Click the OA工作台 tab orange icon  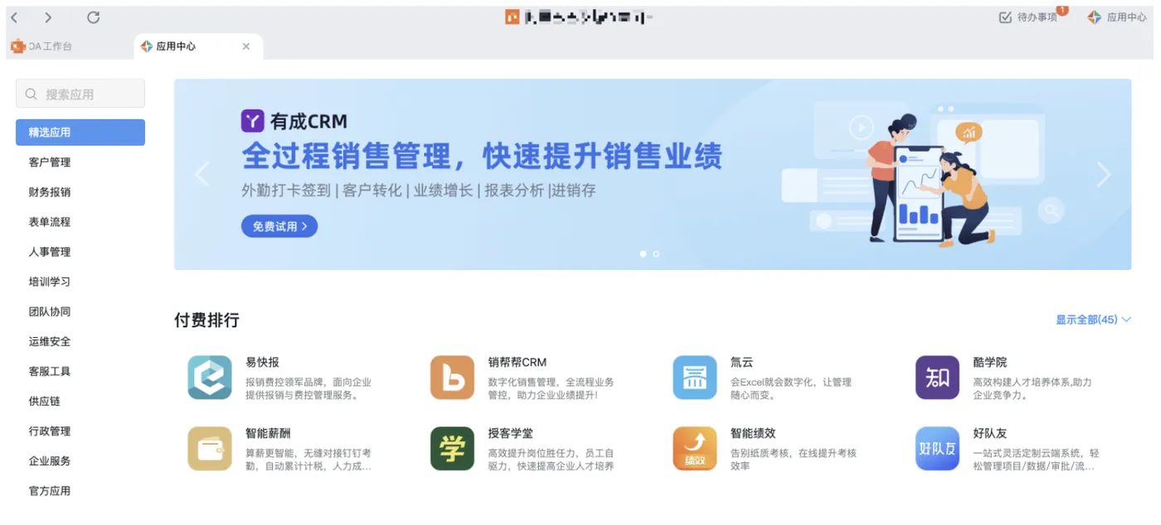tap(17, 46)
